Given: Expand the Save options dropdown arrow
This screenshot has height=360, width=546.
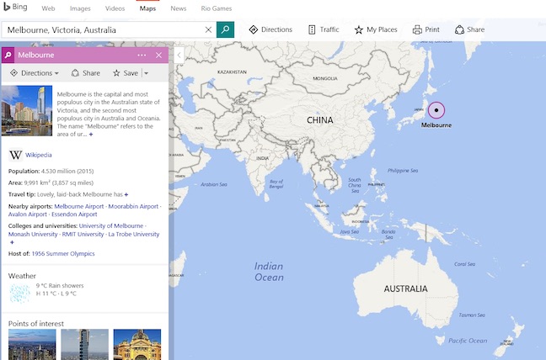Looking at the screenshot, I should click(x=147, y=73).
